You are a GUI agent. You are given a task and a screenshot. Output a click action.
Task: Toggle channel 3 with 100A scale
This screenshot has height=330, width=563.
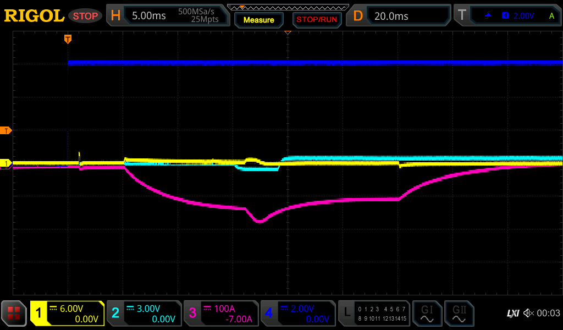pos(221,313)
